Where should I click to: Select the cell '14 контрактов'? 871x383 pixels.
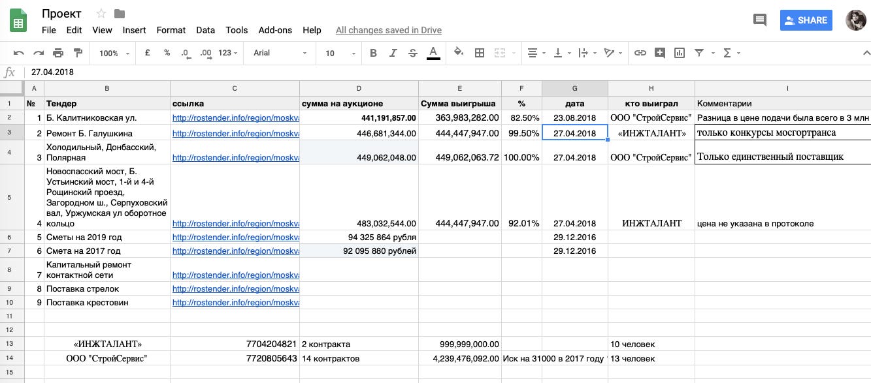tap(359, 358)
